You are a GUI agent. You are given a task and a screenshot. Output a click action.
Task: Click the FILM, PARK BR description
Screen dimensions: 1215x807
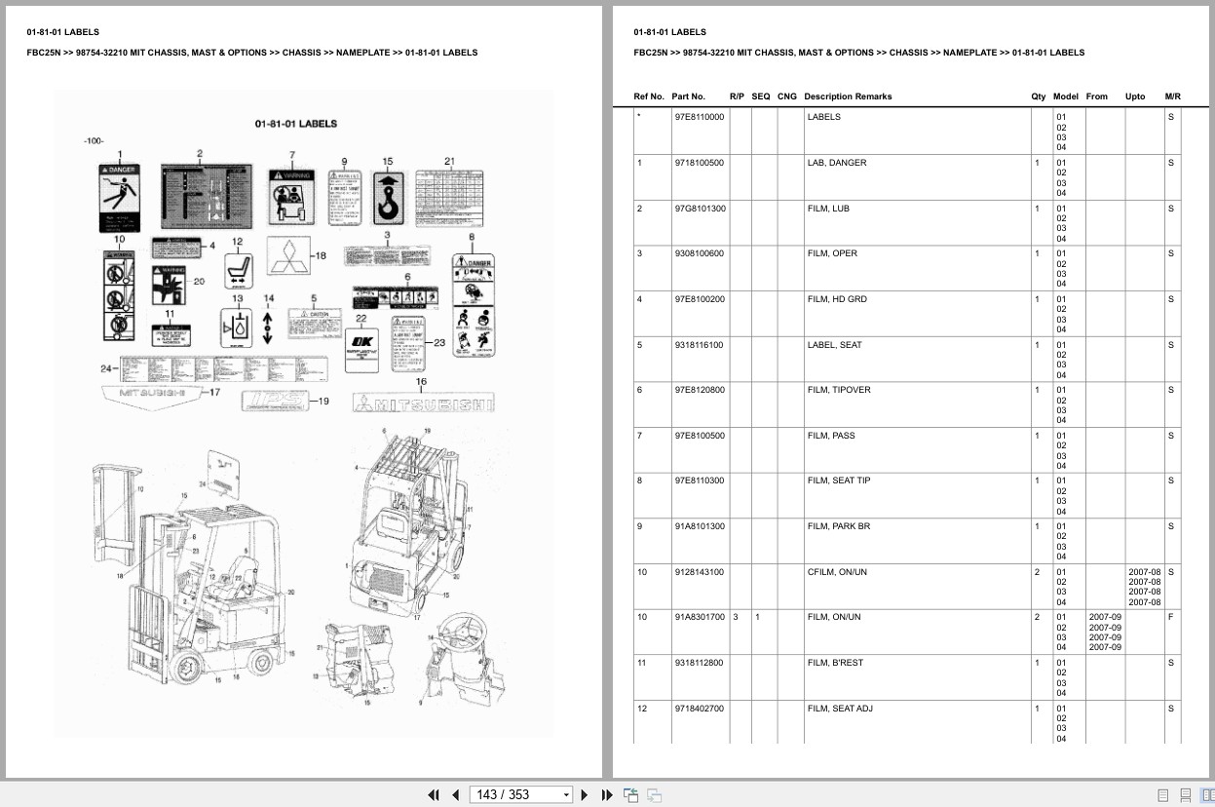coord(839,526)
